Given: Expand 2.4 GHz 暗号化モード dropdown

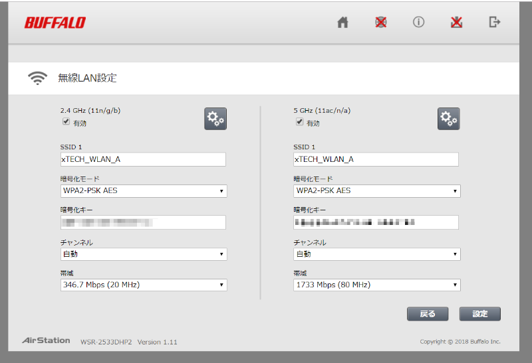Looking at the screenshot, I should coord(144,191).
